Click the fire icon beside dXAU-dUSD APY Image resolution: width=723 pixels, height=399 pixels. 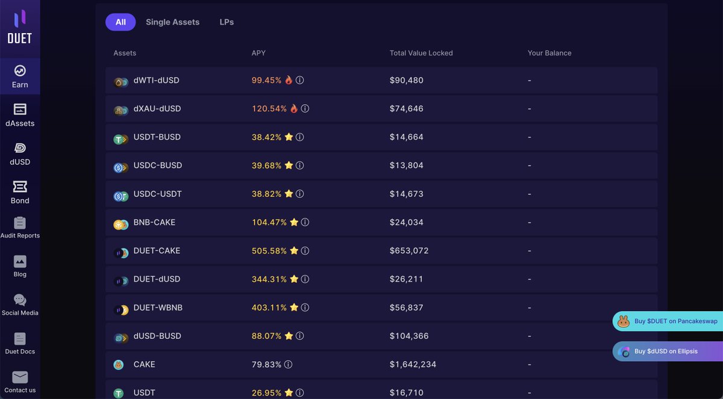pos(295,108)
